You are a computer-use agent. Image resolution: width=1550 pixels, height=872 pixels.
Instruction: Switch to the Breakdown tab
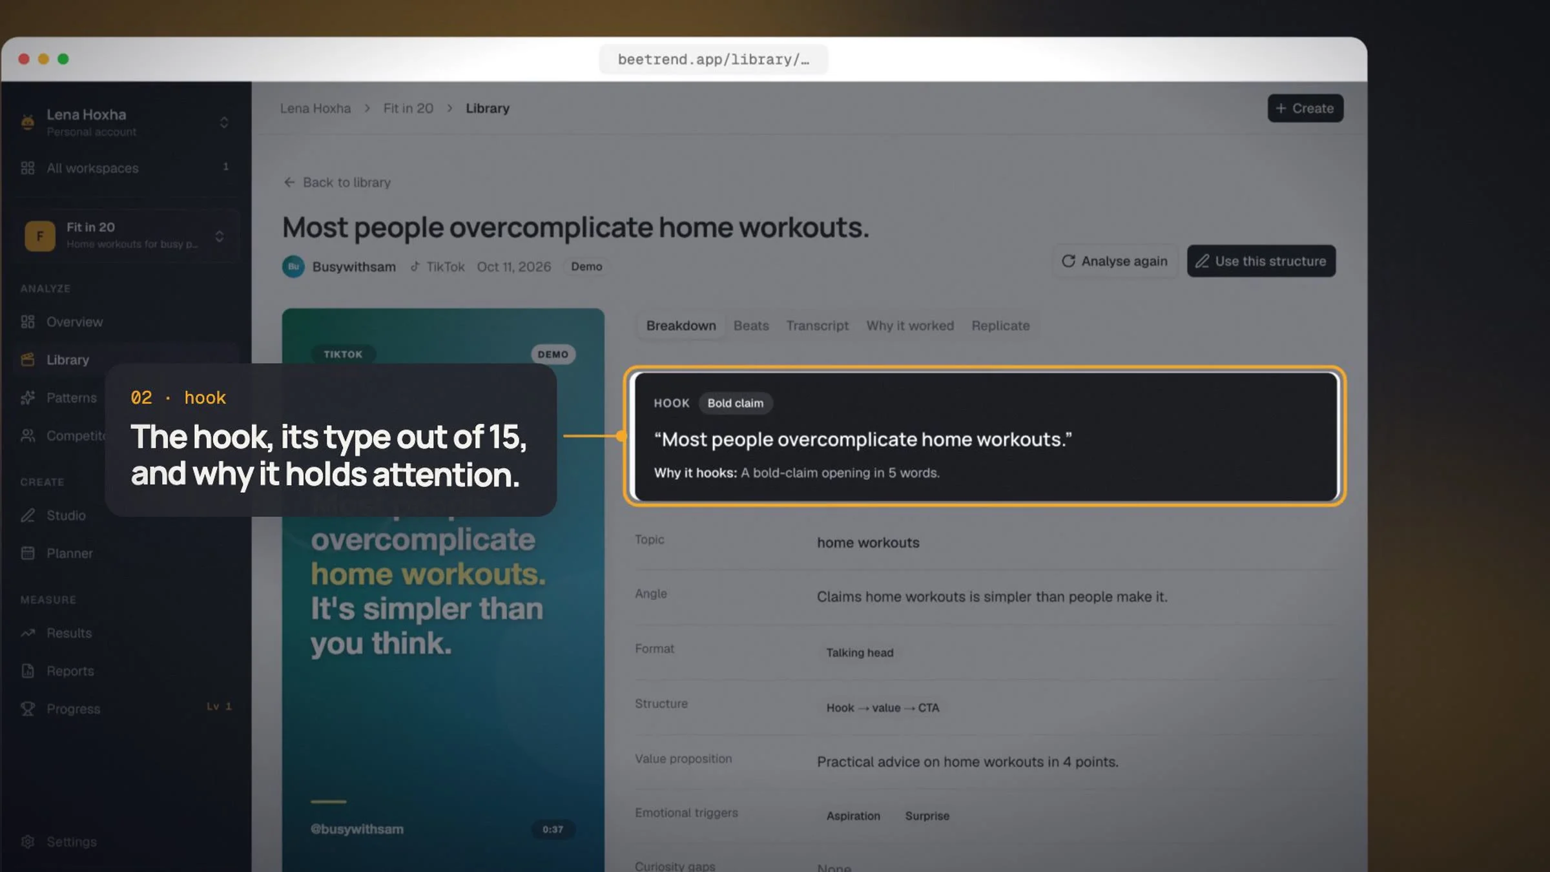click(x=681, y=326)
